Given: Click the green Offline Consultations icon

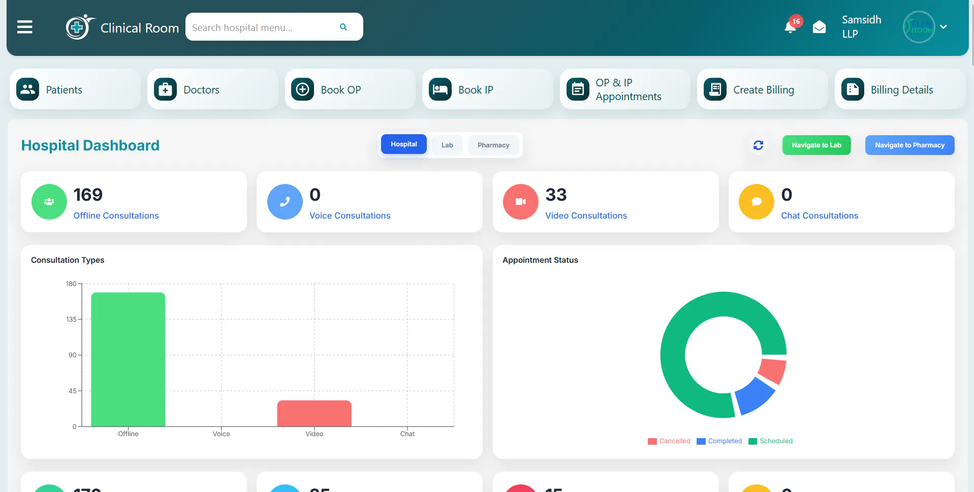Looking at the screenshot, I should 49,202.
